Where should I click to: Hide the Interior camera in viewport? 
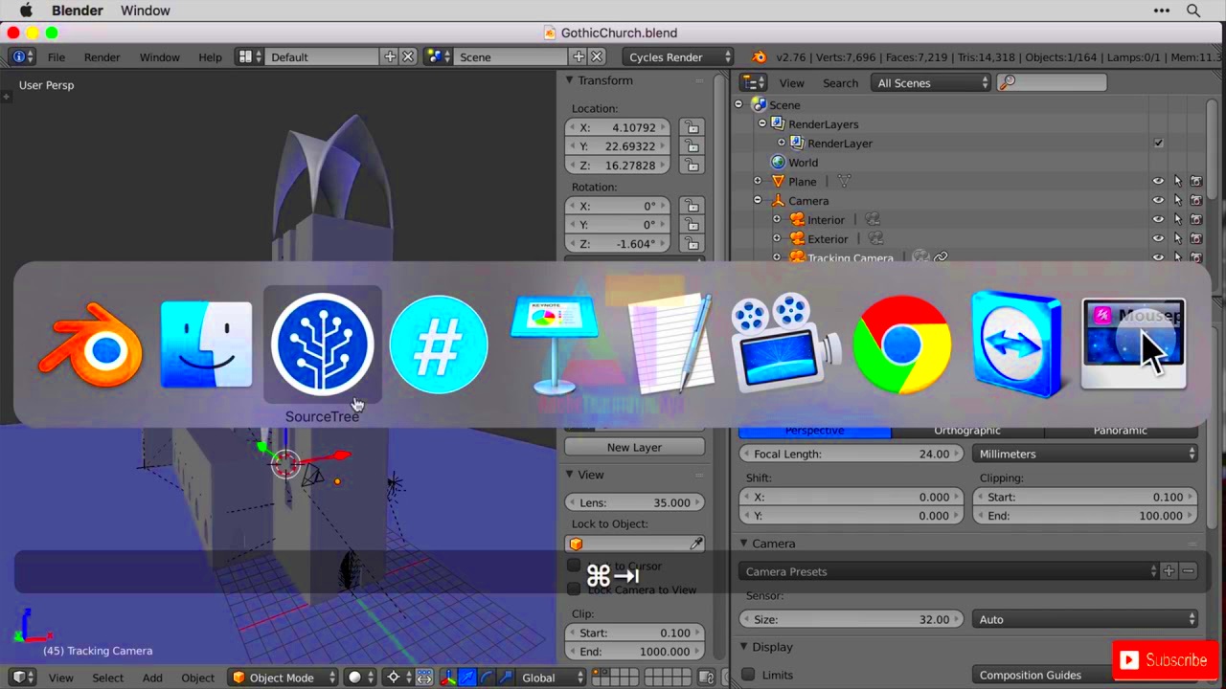[x=1158, y=220]
